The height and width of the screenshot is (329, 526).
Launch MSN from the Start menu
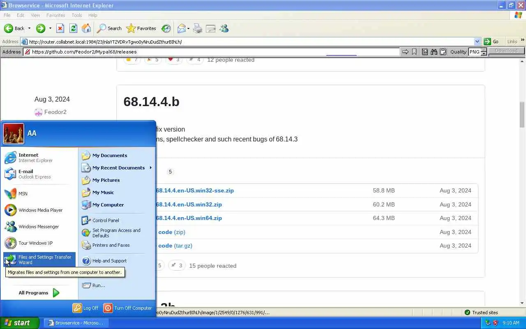point(39,194)
